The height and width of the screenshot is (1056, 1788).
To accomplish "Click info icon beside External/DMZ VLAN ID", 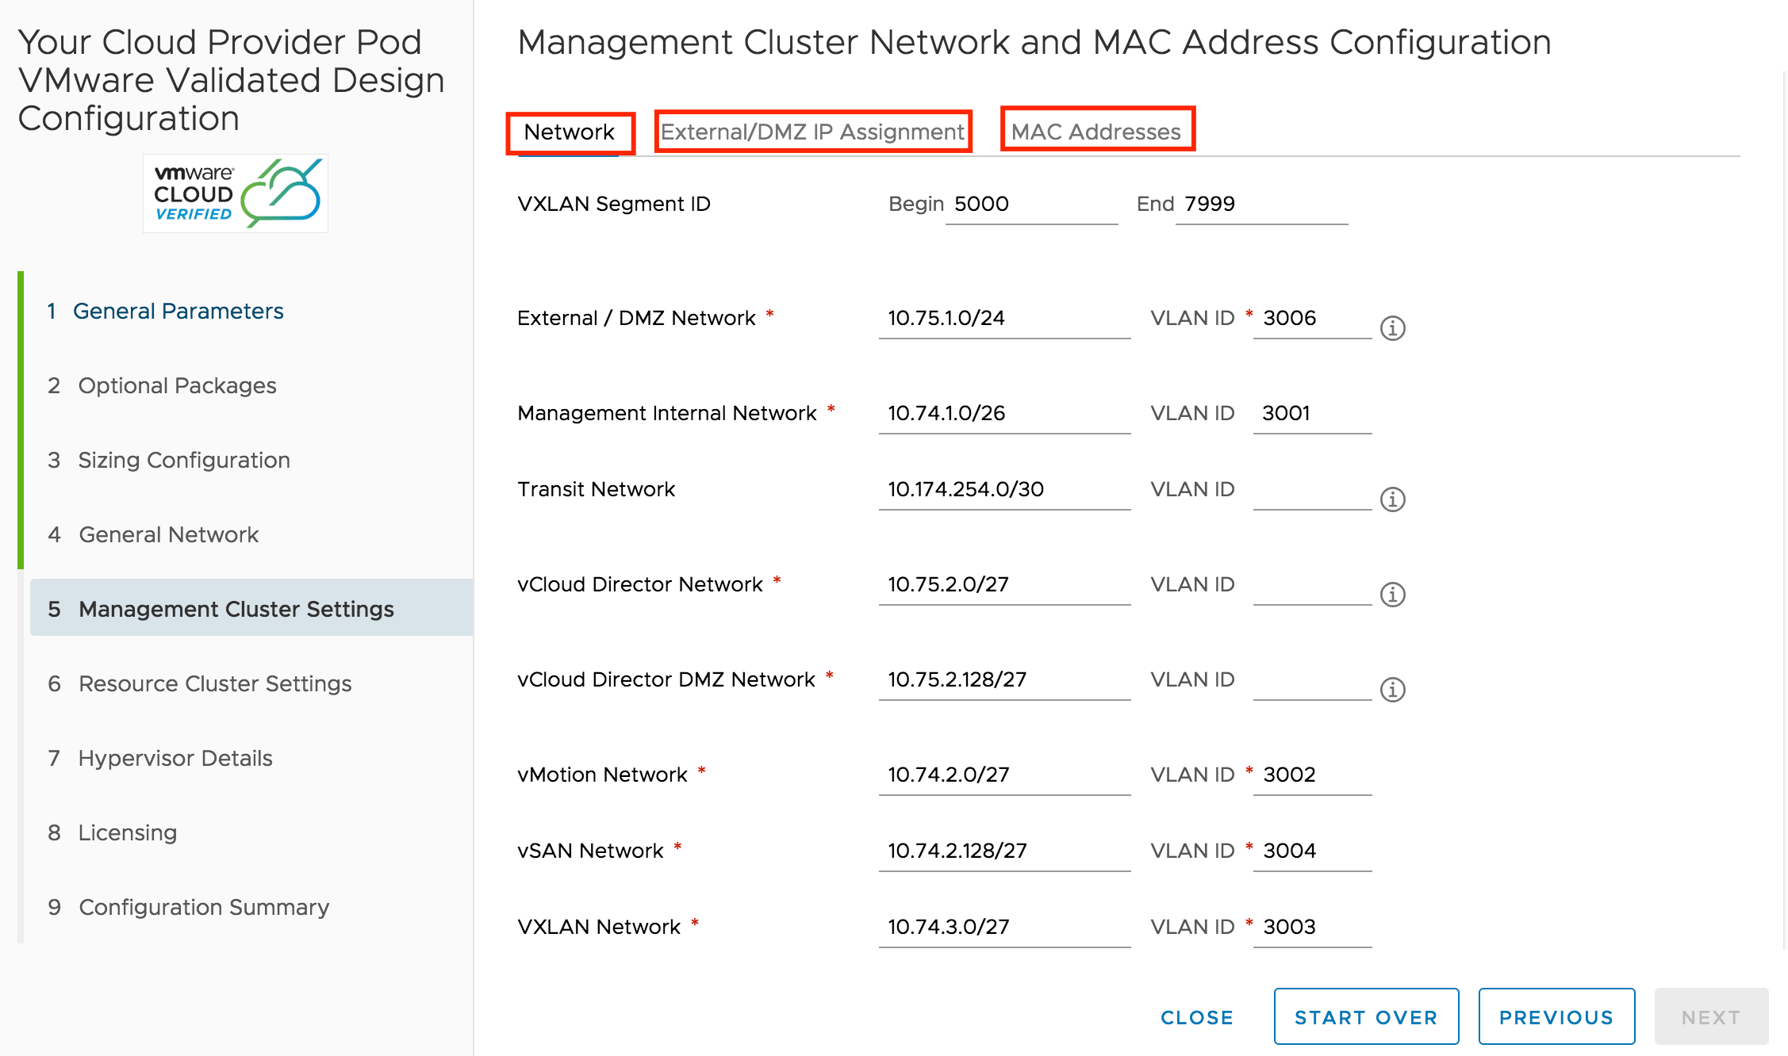I will (x=1392, y=327).
